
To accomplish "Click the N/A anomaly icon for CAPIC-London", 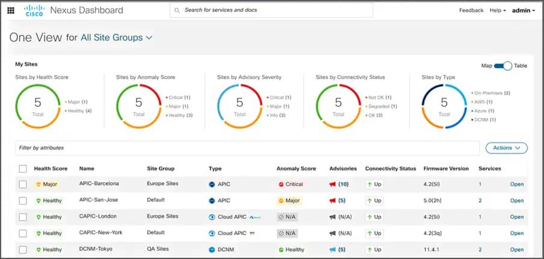I will 281,217.
